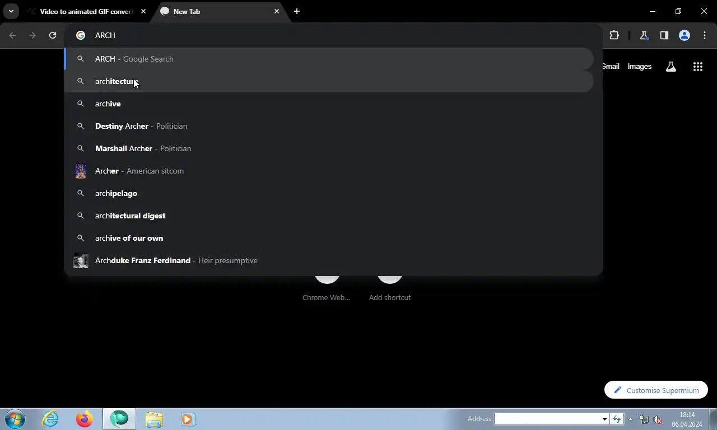The width and height of the screenshot is (717, 430).
Task: Open the Google apps grid
Action: click(x=697, y=67)
